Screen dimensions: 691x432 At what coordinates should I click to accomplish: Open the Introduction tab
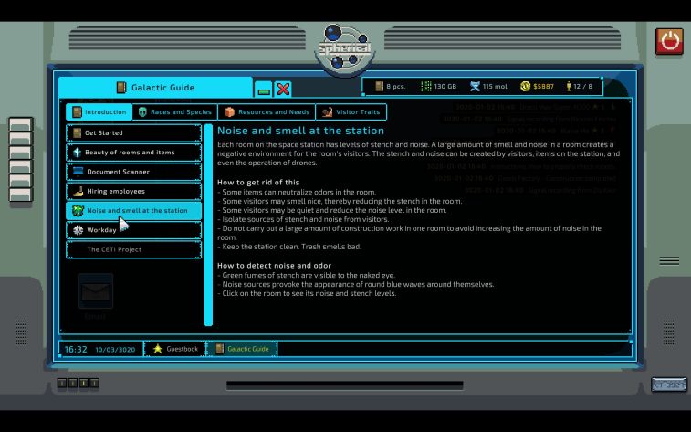(x=99, y=112)
